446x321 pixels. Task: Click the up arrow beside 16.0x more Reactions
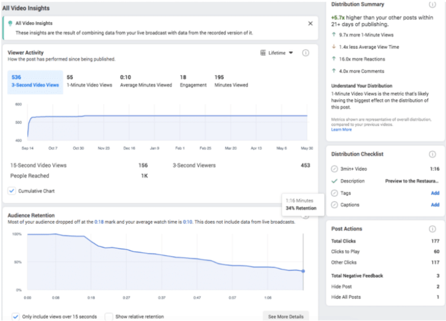coord(334,59)
